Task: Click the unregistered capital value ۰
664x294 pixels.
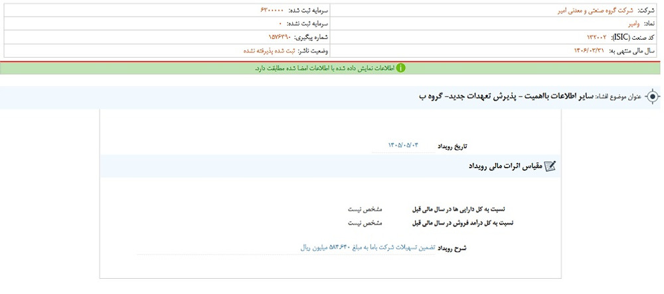Action: (x=280, y=24)
